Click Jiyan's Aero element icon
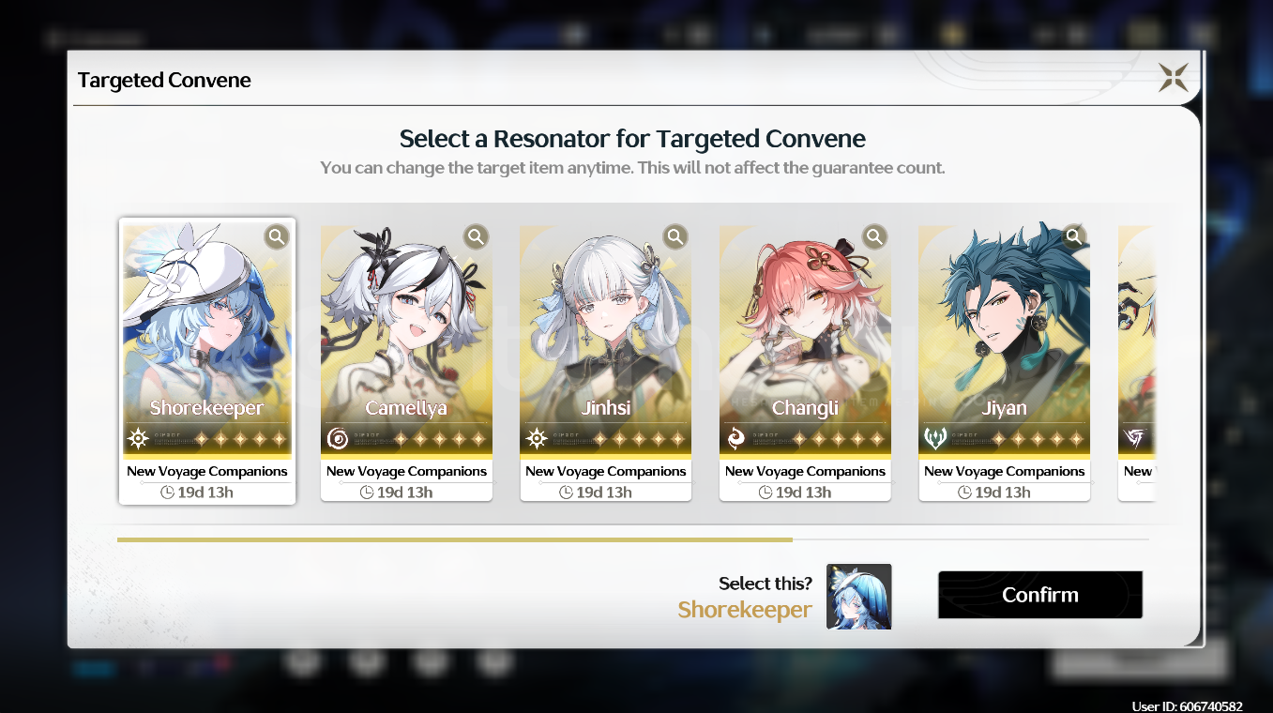The width and height of the screenshot is (1273, 713). point(935,438)
